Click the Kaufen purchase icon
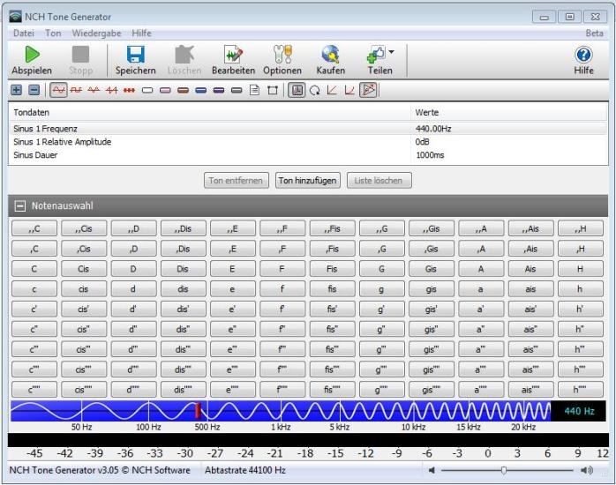Screen dimensions: 616x485 330,59
